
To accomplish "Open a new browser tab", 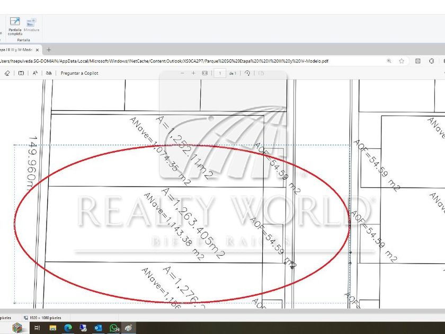I will coord(49,50).
